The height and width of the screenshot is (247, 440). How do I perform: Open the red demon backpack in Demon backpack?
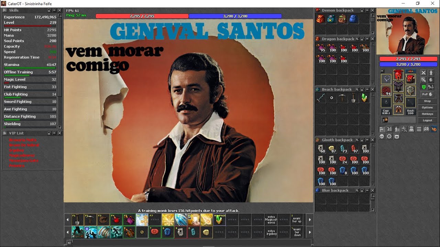pos(321,19)
